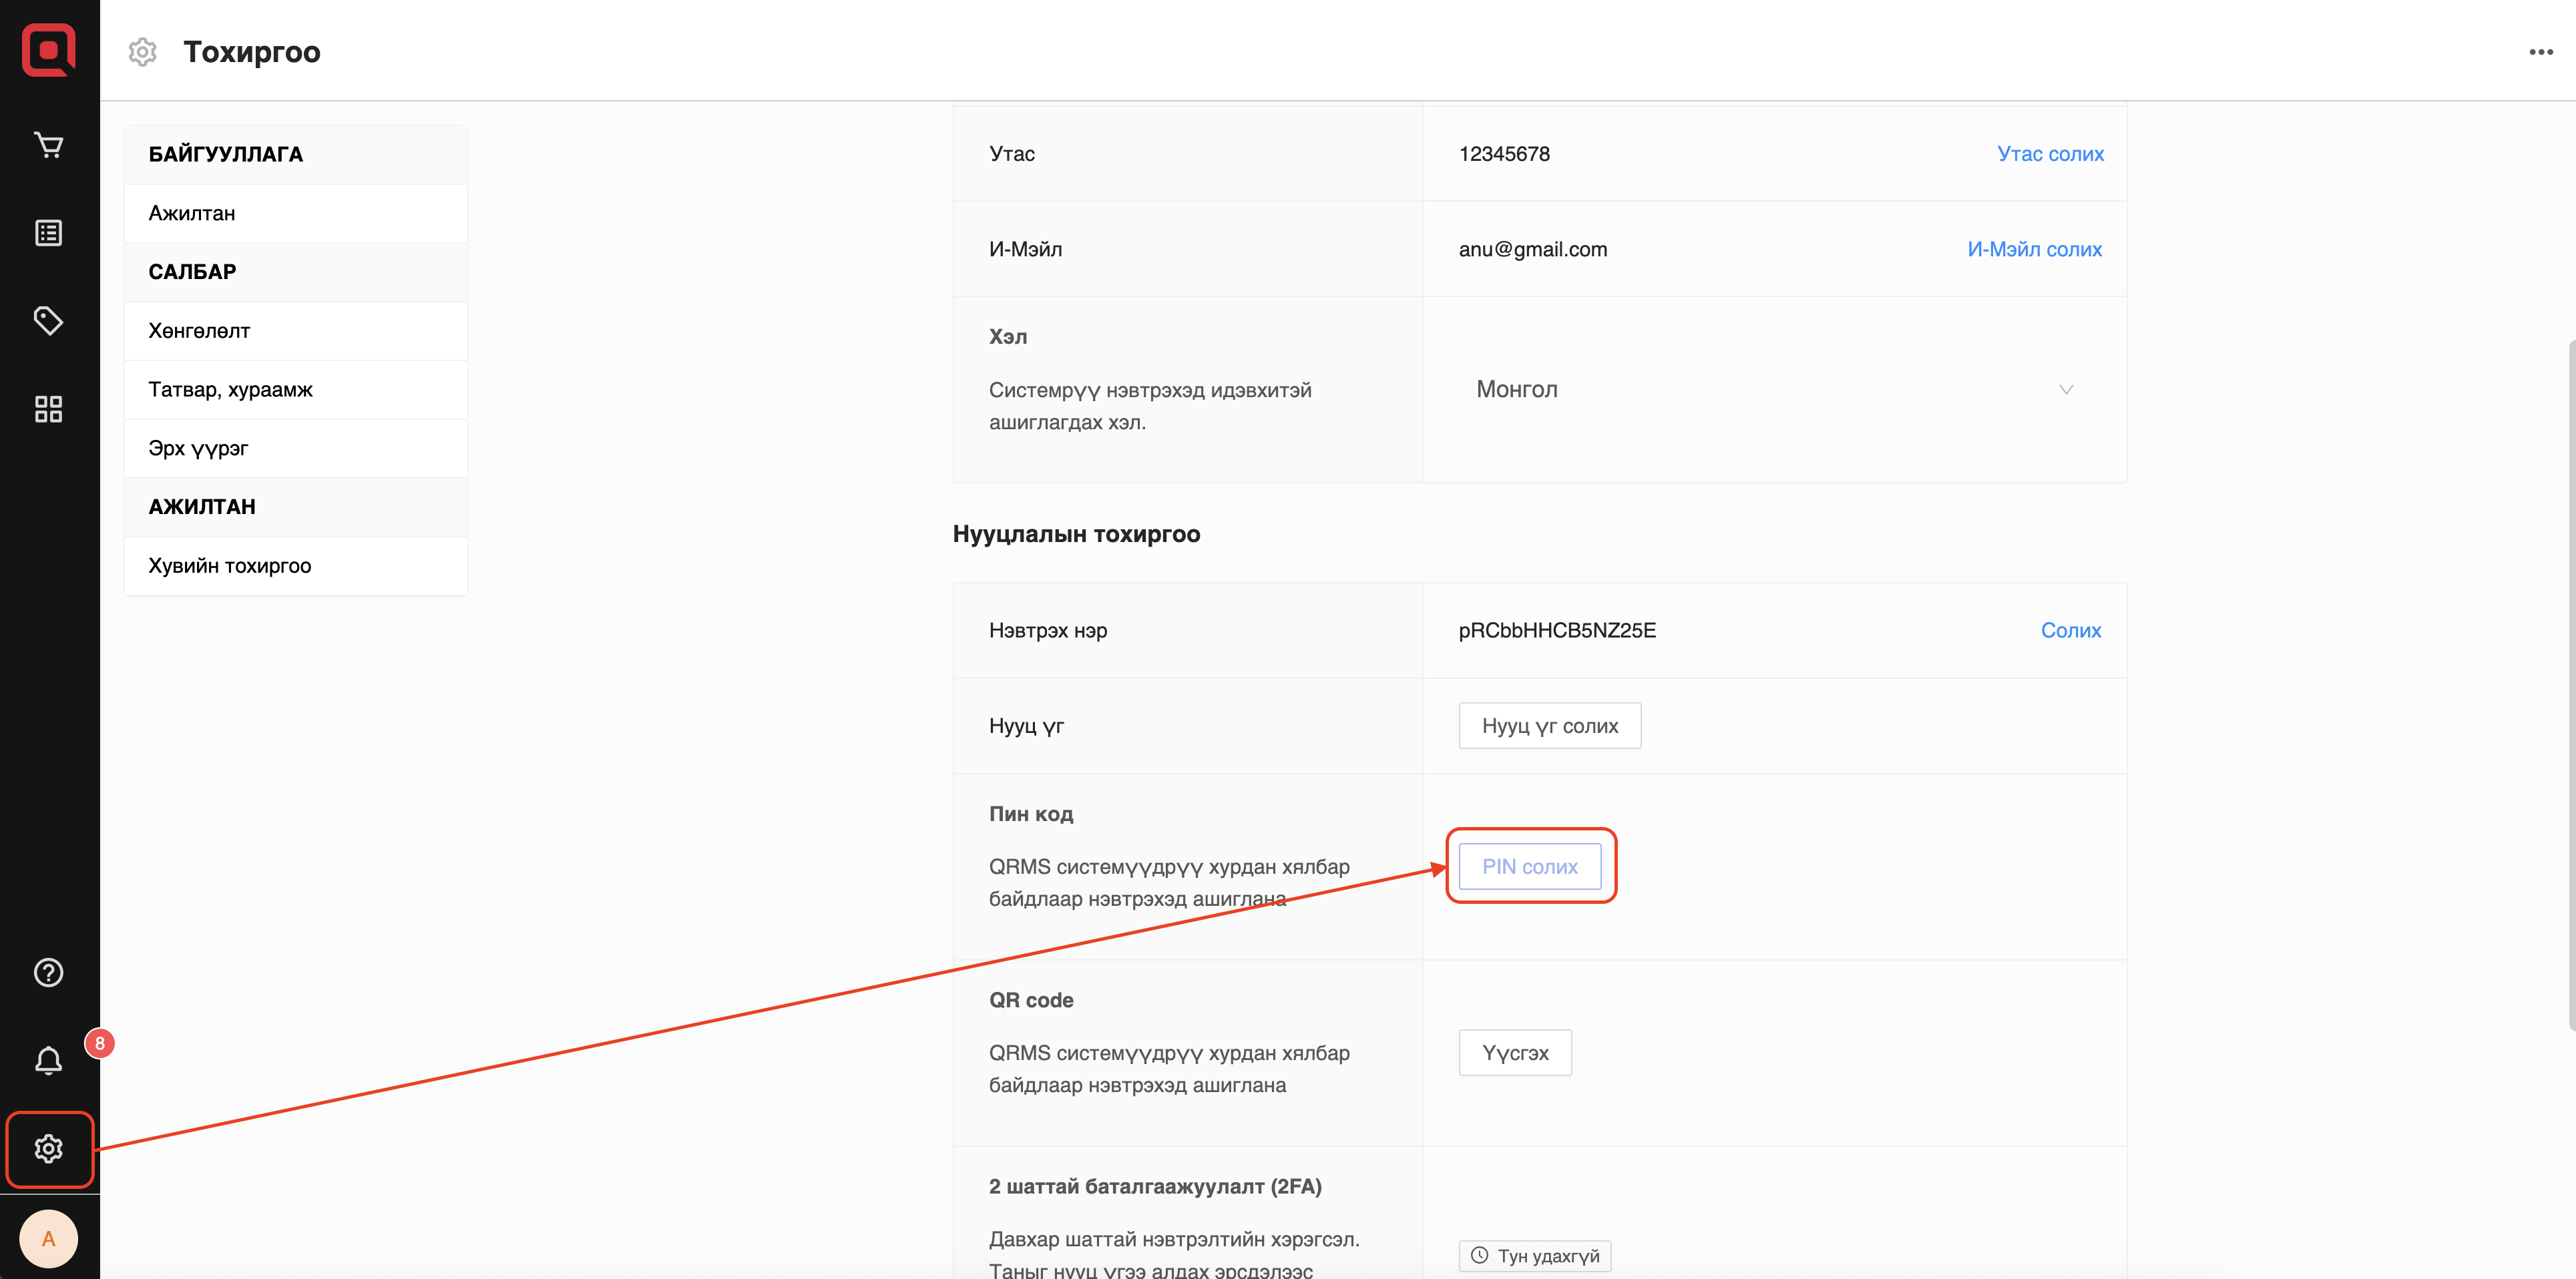Open the help question mark icon
Screen dimensions: 2576x1279
pyautogui.click(x=48, y=973)
